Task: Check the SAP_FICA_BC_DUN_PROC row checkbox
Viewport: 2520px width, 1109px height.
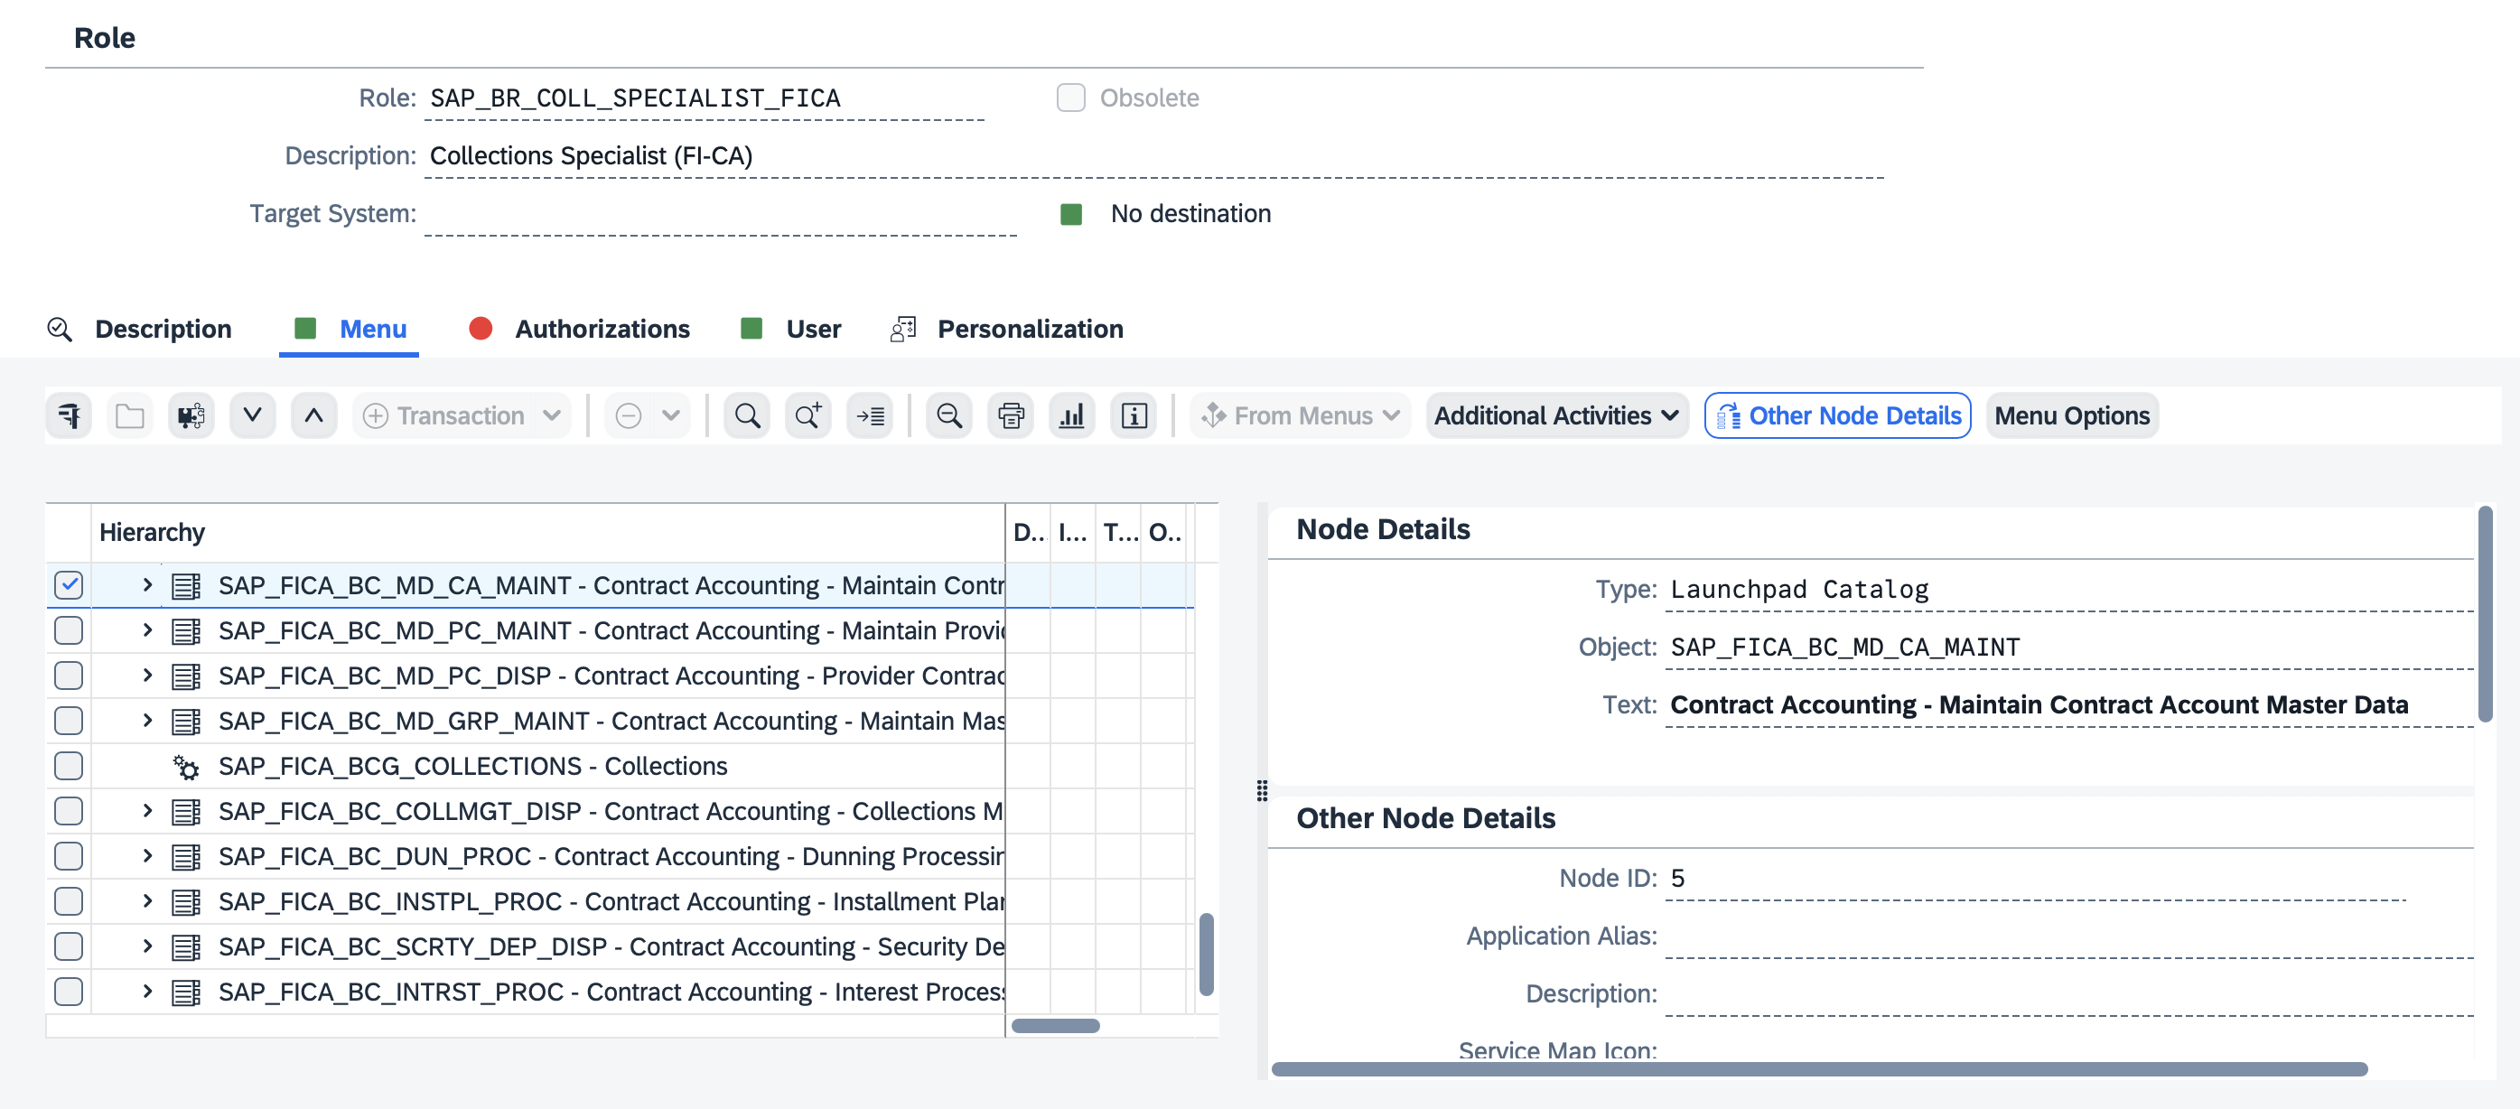Action: pyautogui.click(x=69, y=857)
